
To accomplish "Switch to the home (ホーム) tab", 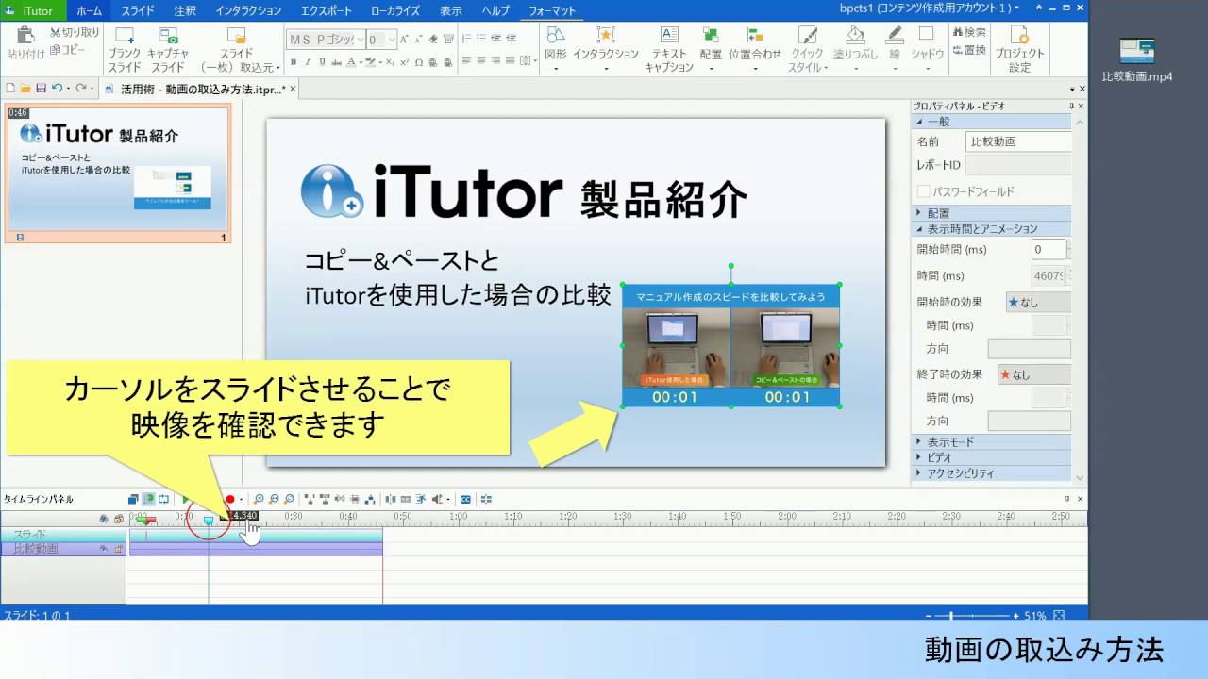I will (89, 11).
